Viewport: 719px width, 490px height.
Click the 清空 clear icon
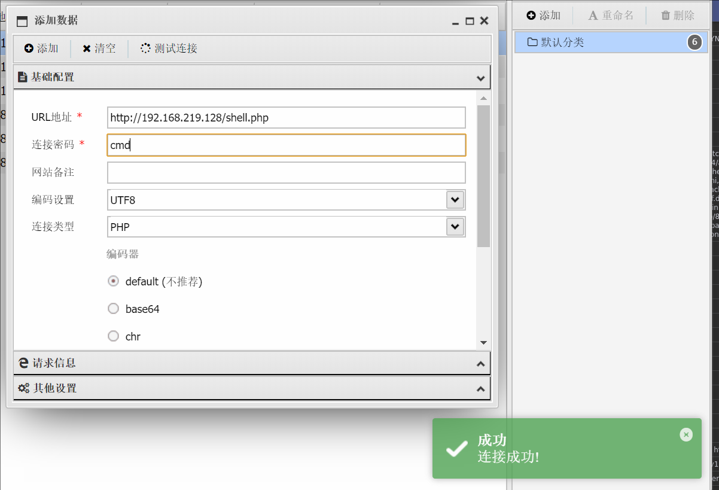pyautogui.click(x=87, y=49)
